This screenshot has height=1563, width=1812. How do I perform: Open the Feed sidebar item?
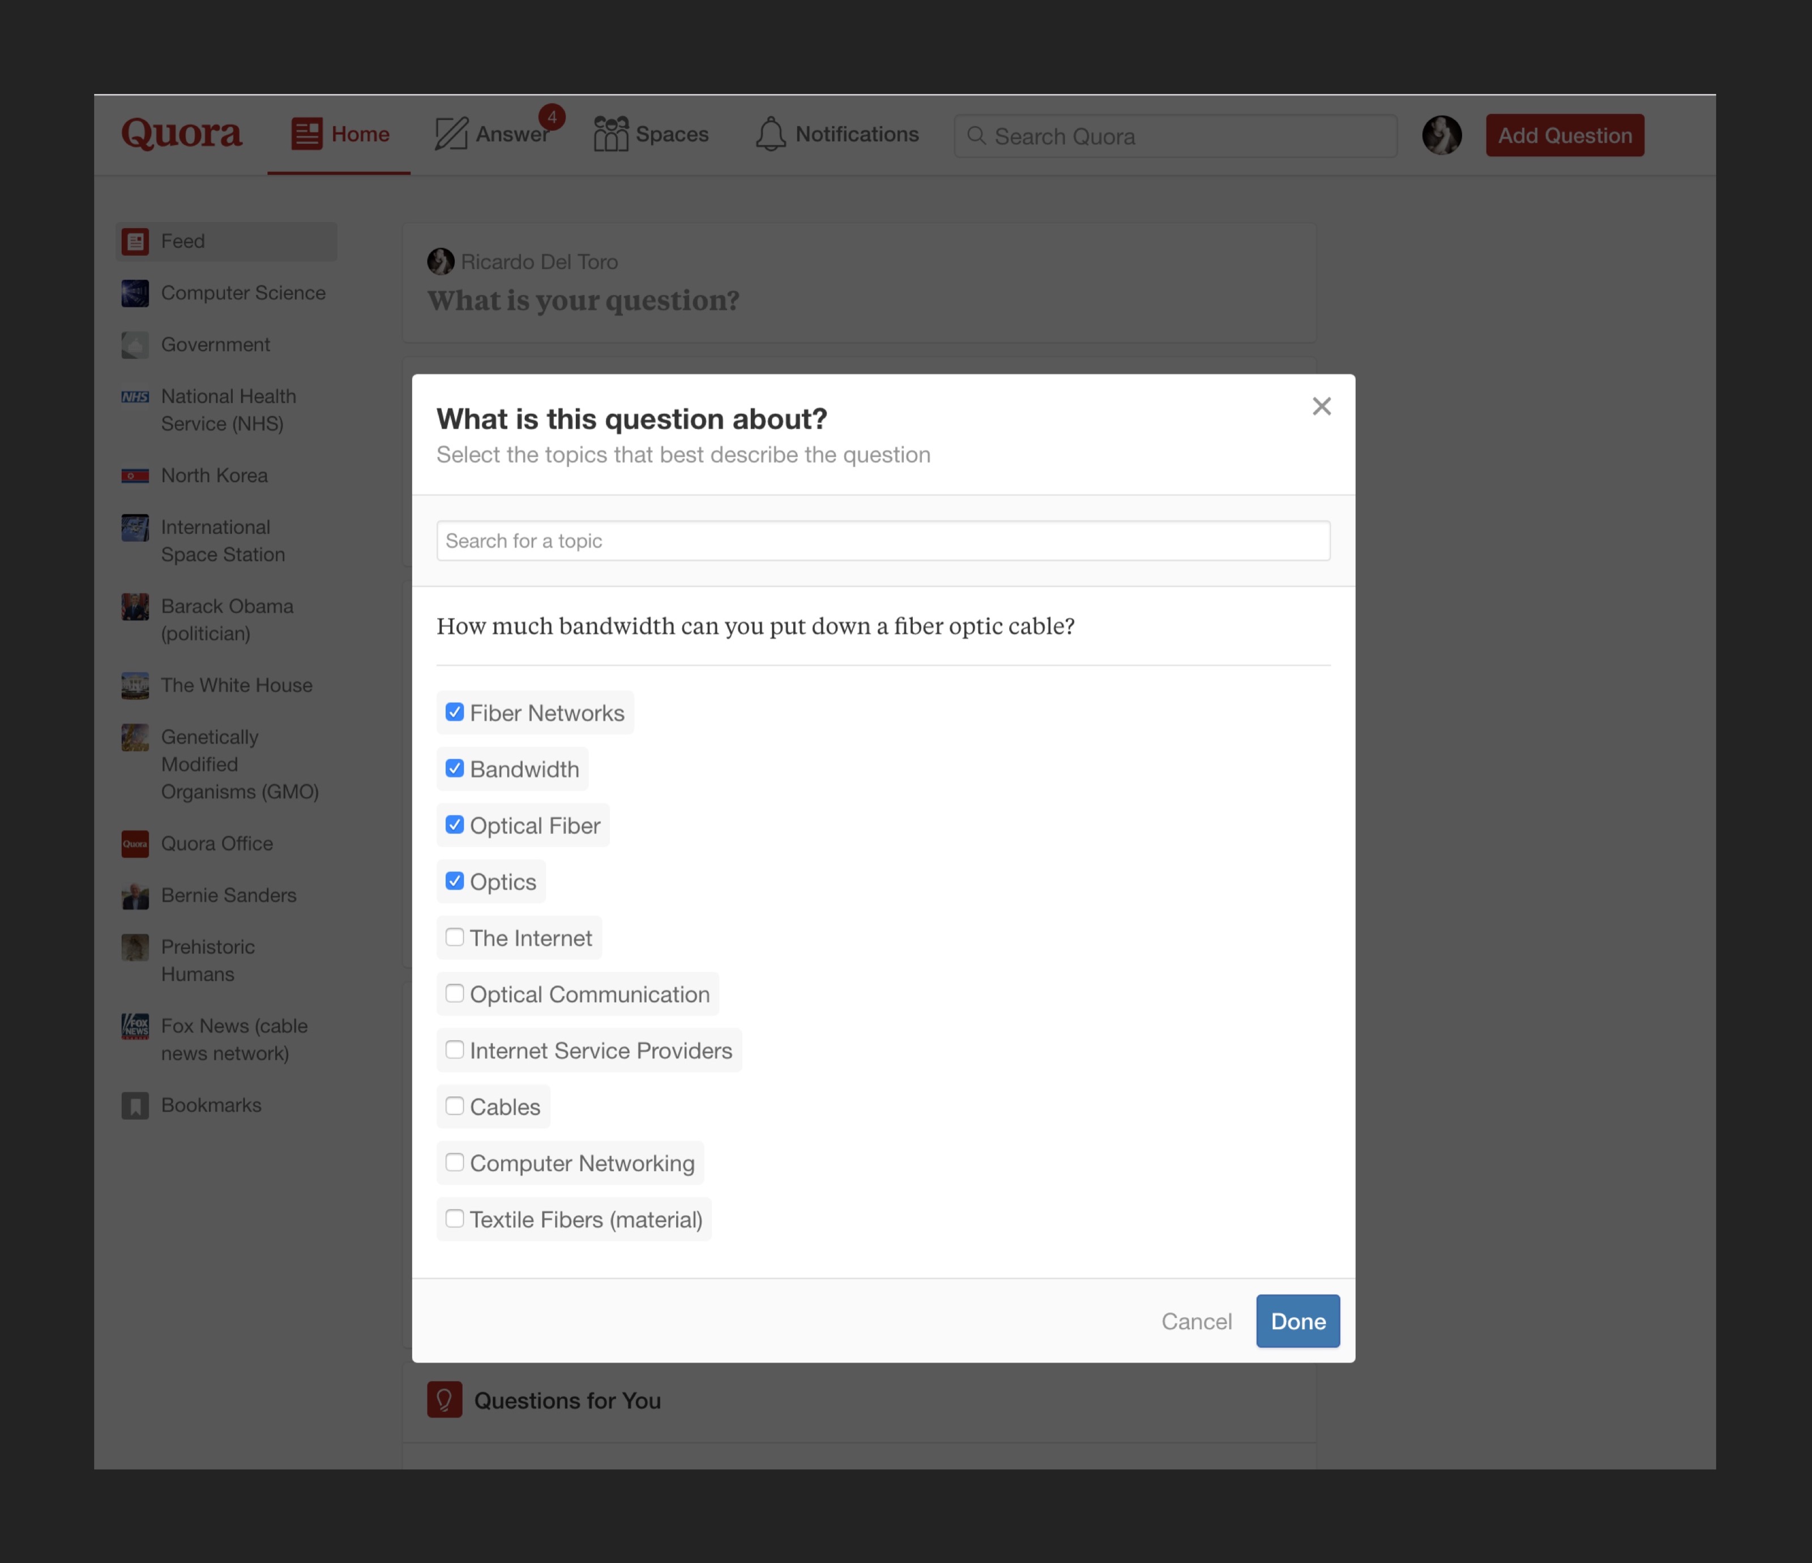tap(183, 241)
